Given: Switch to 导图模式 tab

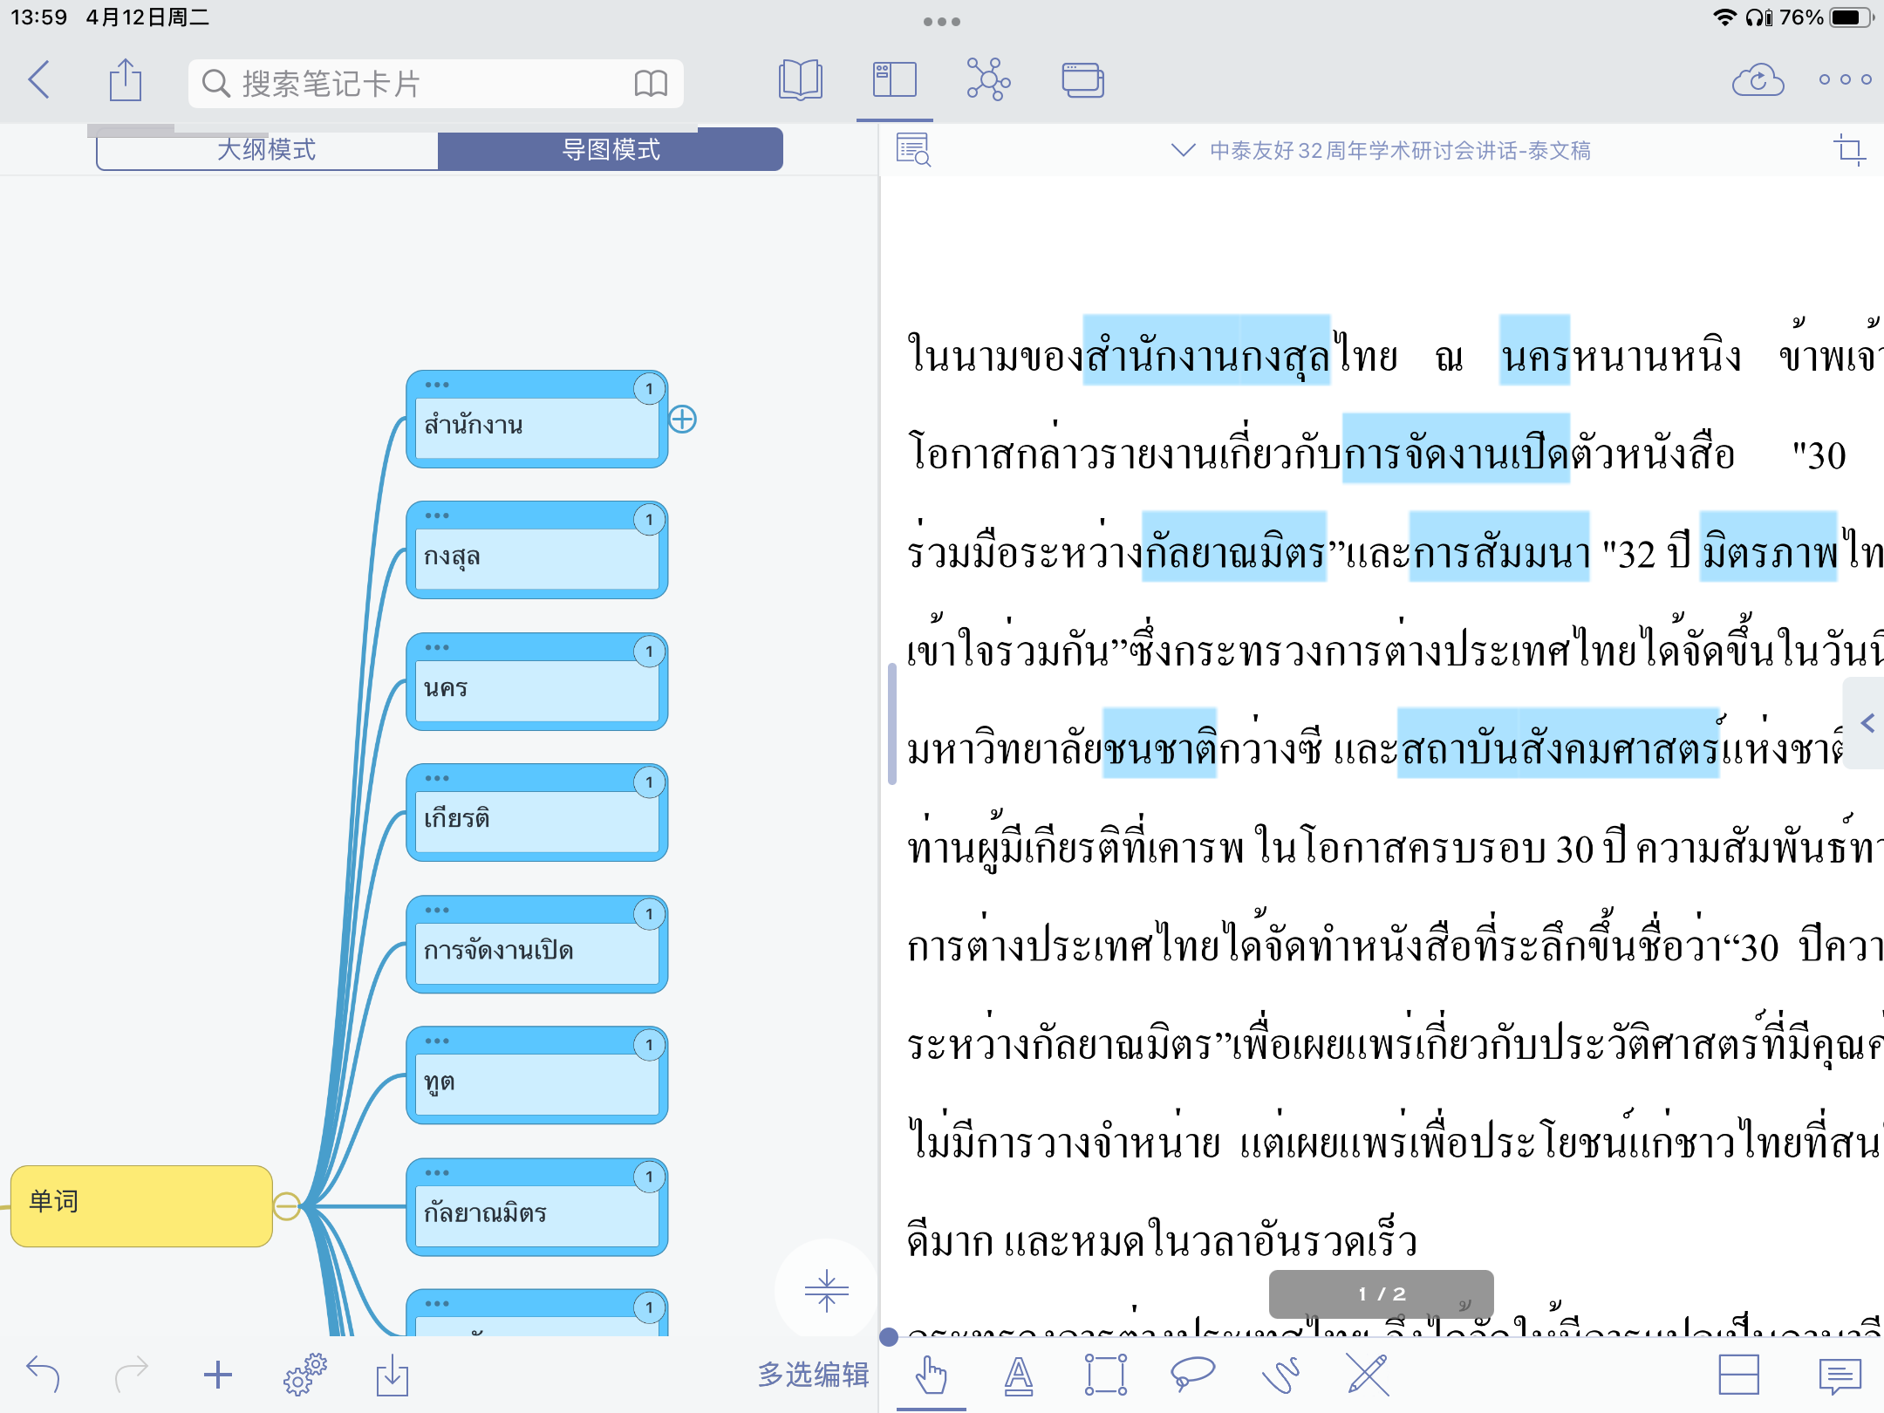Looking at the screenshot, I should 611,150.
